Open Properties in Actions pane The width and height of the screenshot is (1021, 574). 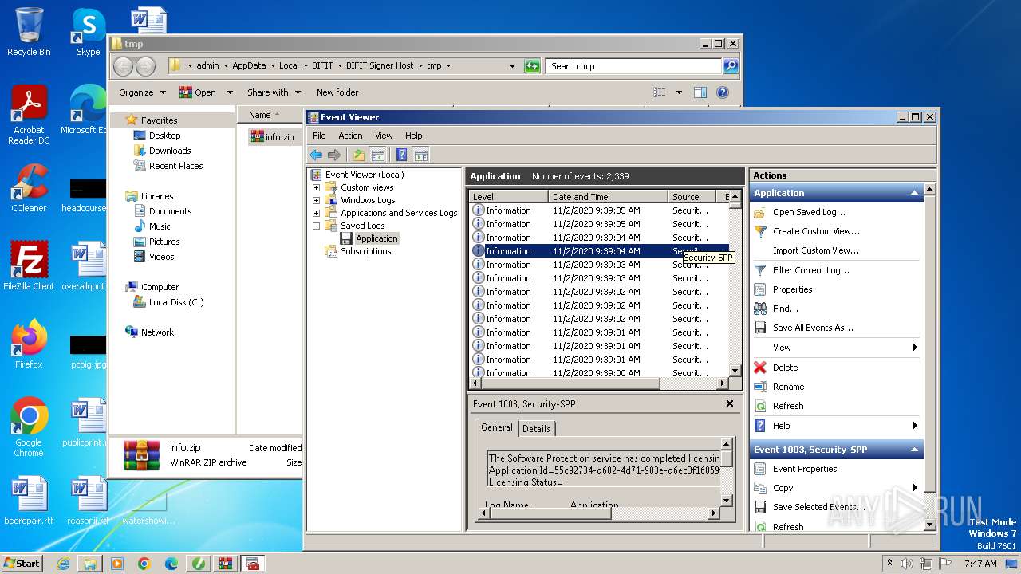pos(792,289)
